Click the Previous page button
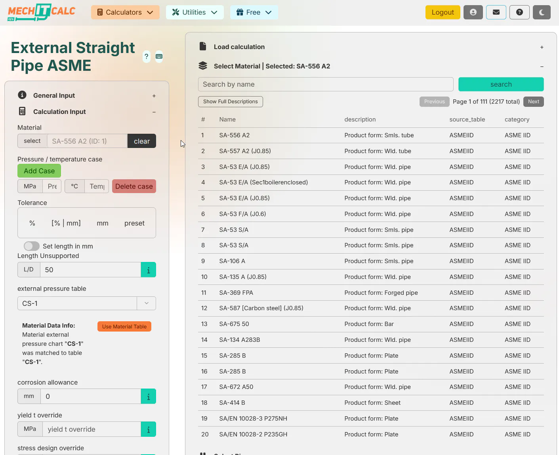The image size is (559, 455). [435, 102]
